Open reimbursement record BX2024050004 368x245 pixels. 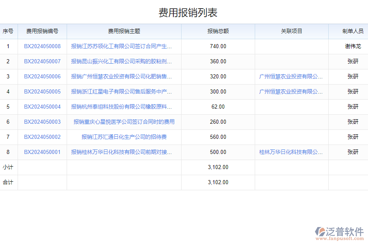[43, 107]
